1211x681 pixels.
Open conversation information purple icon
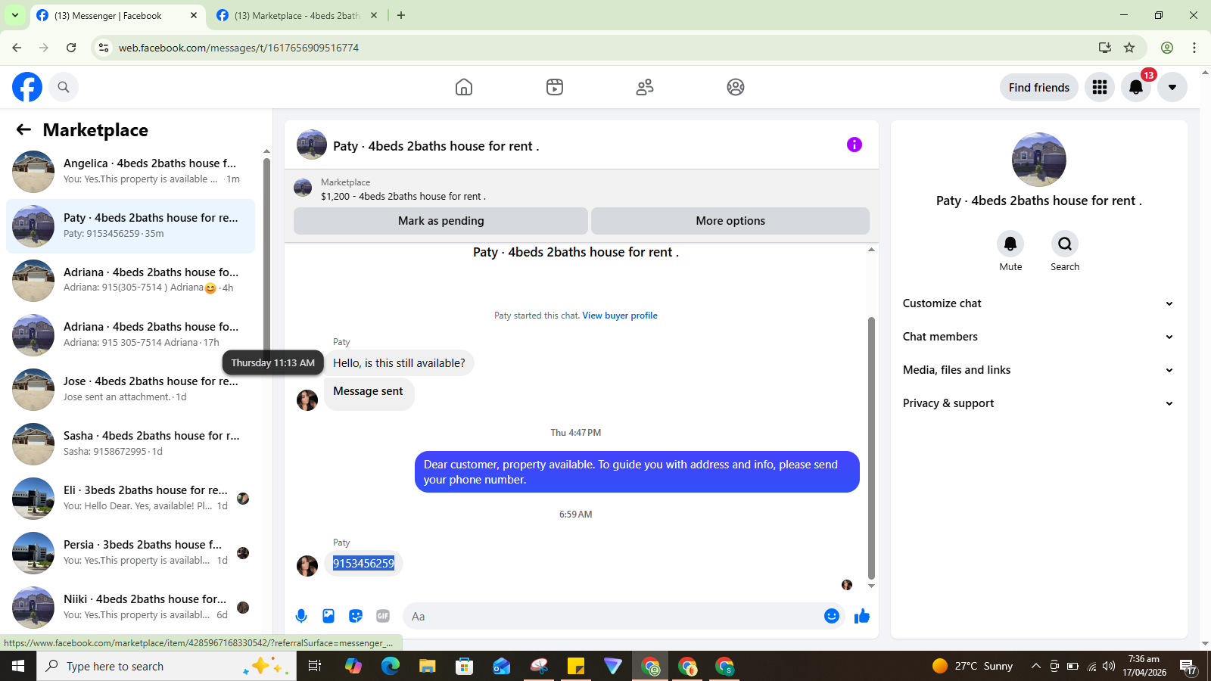click(x=855, y=145)
